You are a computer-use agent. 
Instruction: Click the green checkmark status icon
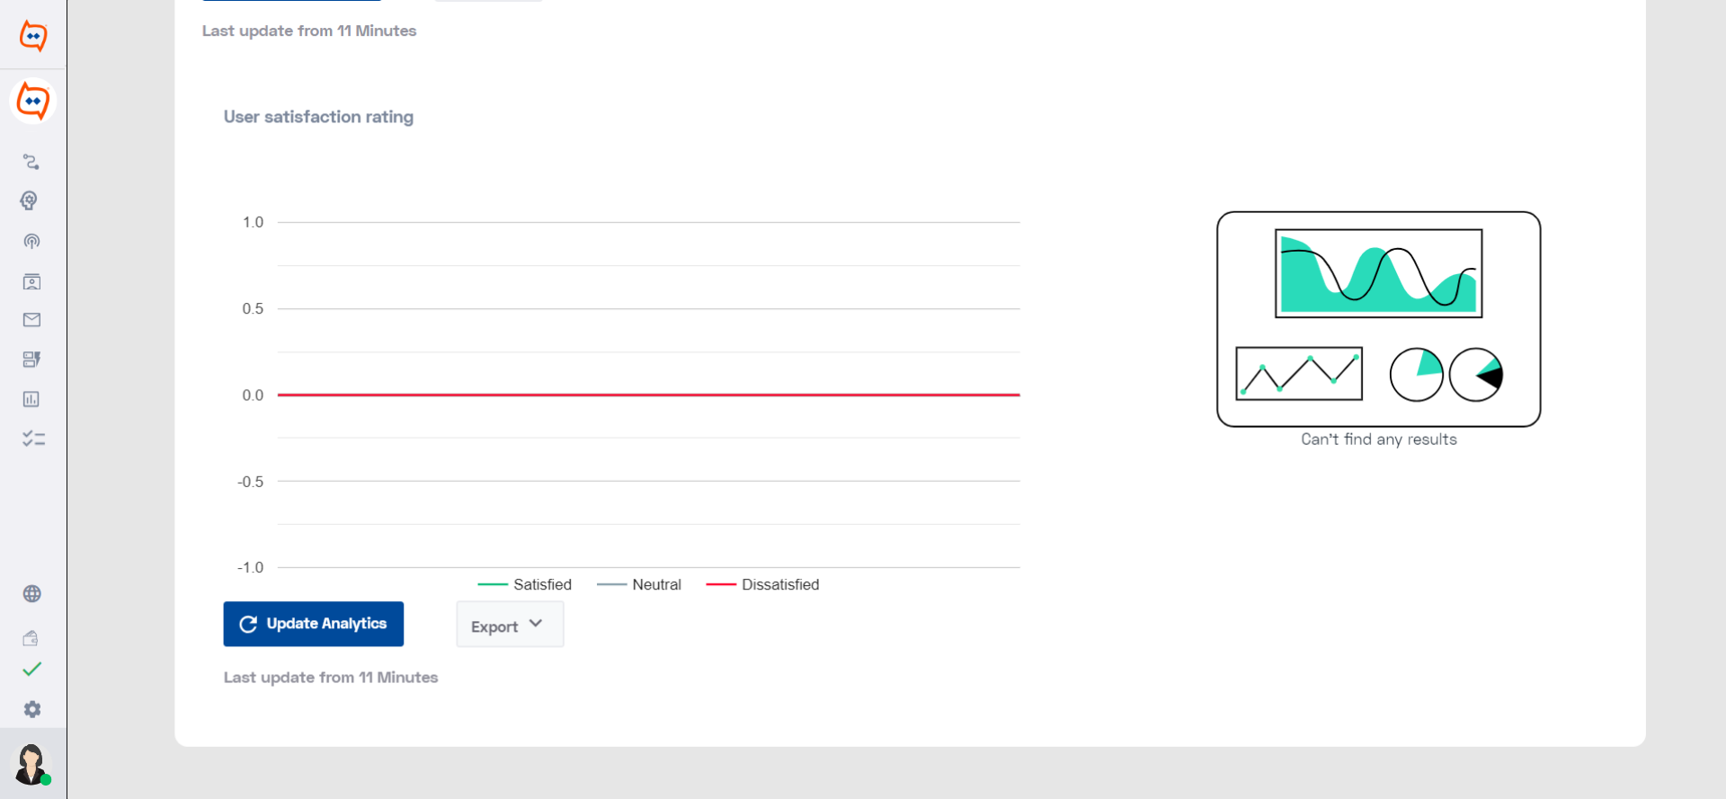pyautogui.click(x=31, y=670)
